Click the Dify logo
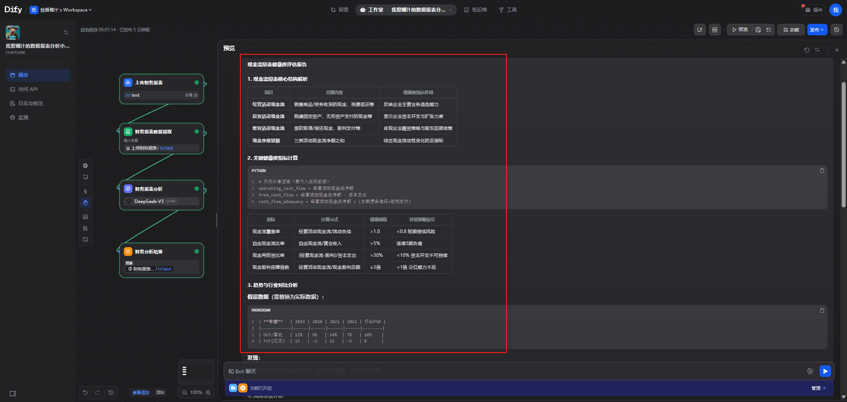 click(13, 10)
